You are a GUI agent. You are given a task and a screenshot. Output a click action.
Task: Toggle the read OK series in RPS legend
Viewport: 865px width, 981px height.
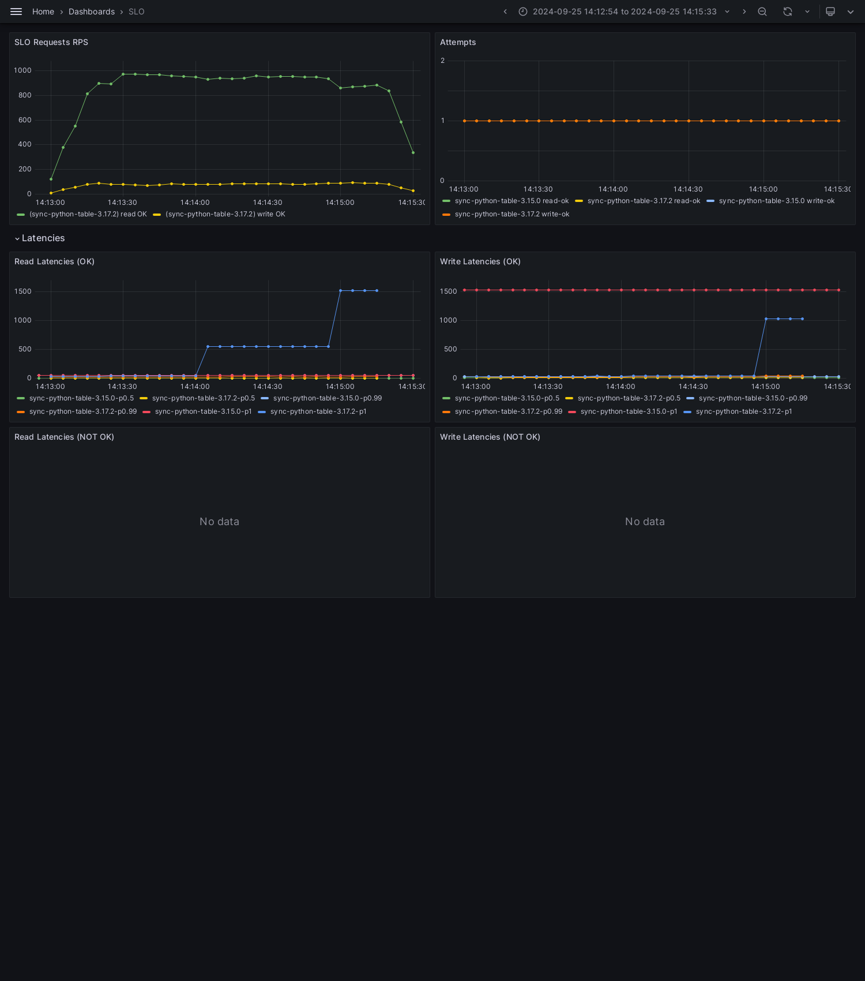click(x=88, y=214)
